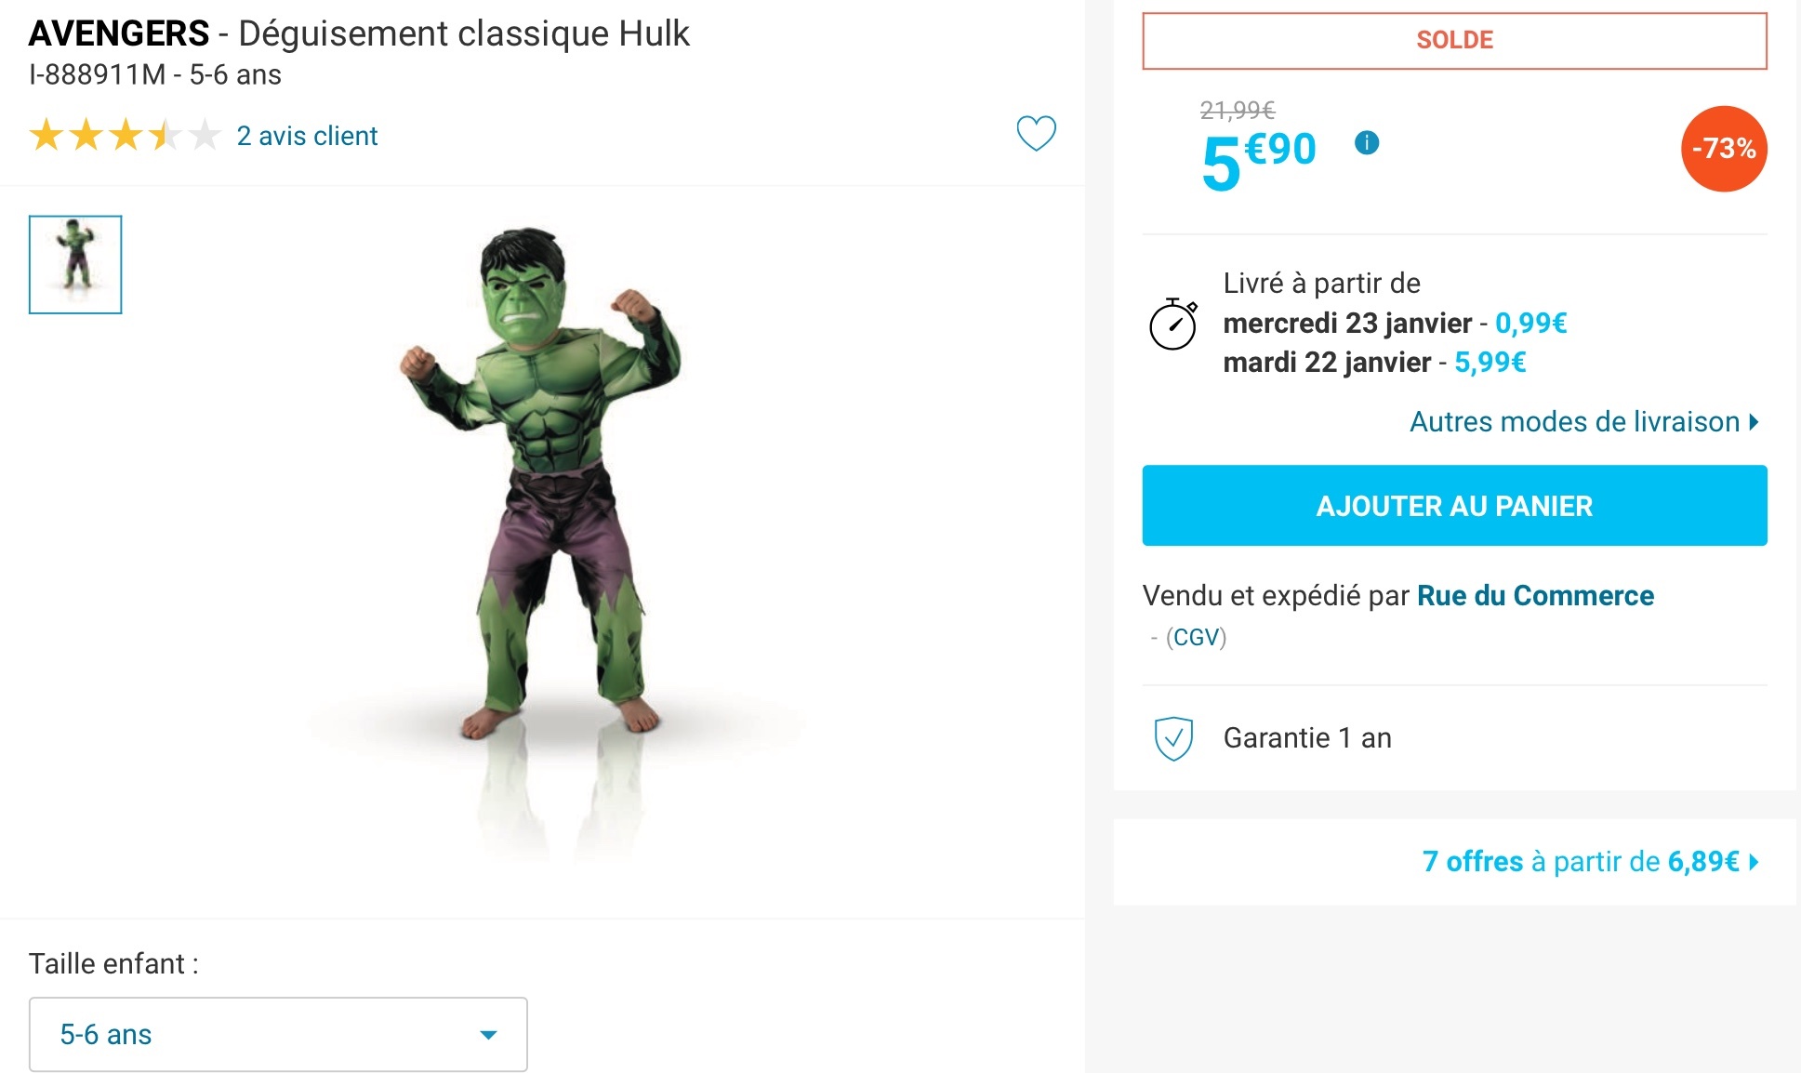
Task: Open the CGV terms link
Action: point(1196,638)
